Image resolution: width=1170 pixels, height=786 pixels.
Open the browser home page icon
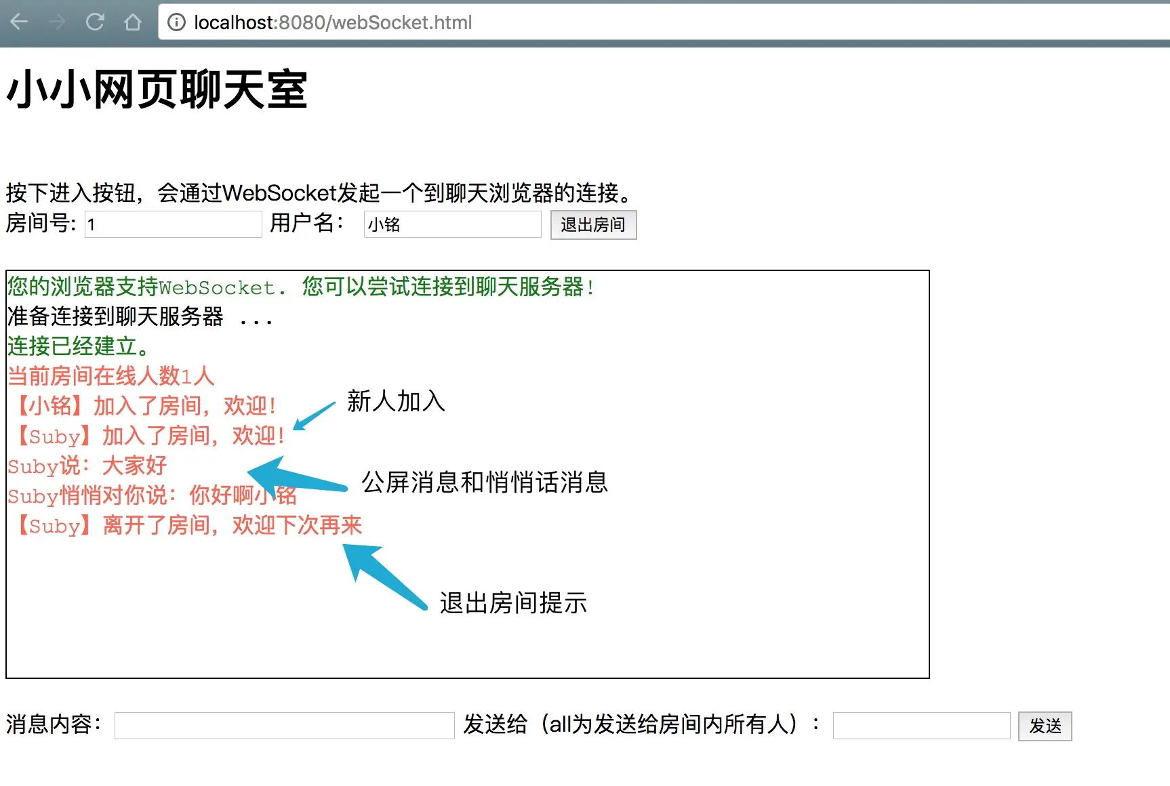coord(133,22)
